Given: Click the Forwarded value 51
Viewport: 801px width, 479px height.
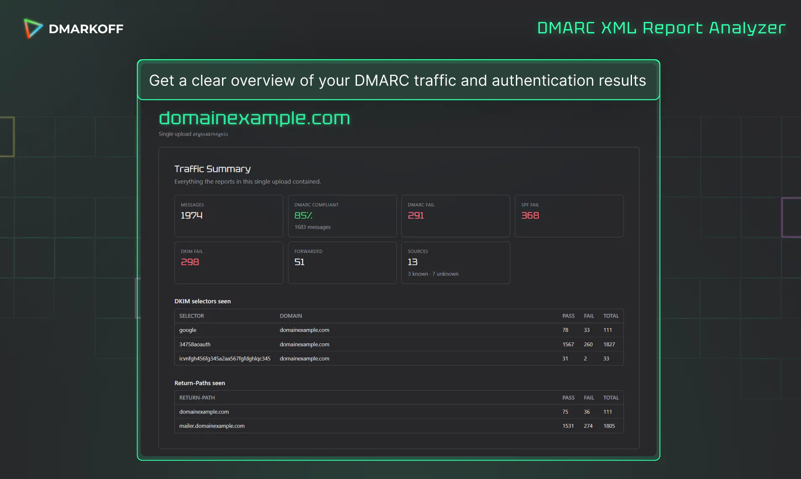Looking at the screenshot, I should pyautogui.click(x=299, y=262).
